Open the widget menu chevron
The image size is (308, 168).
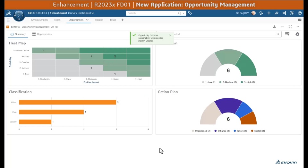coord(298,27)
